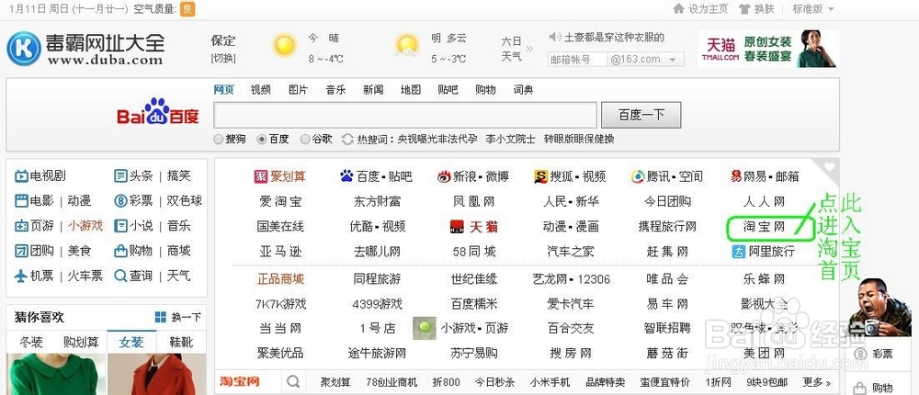Click the Tencent icon beside 腾讯•空间

point(638,176)
